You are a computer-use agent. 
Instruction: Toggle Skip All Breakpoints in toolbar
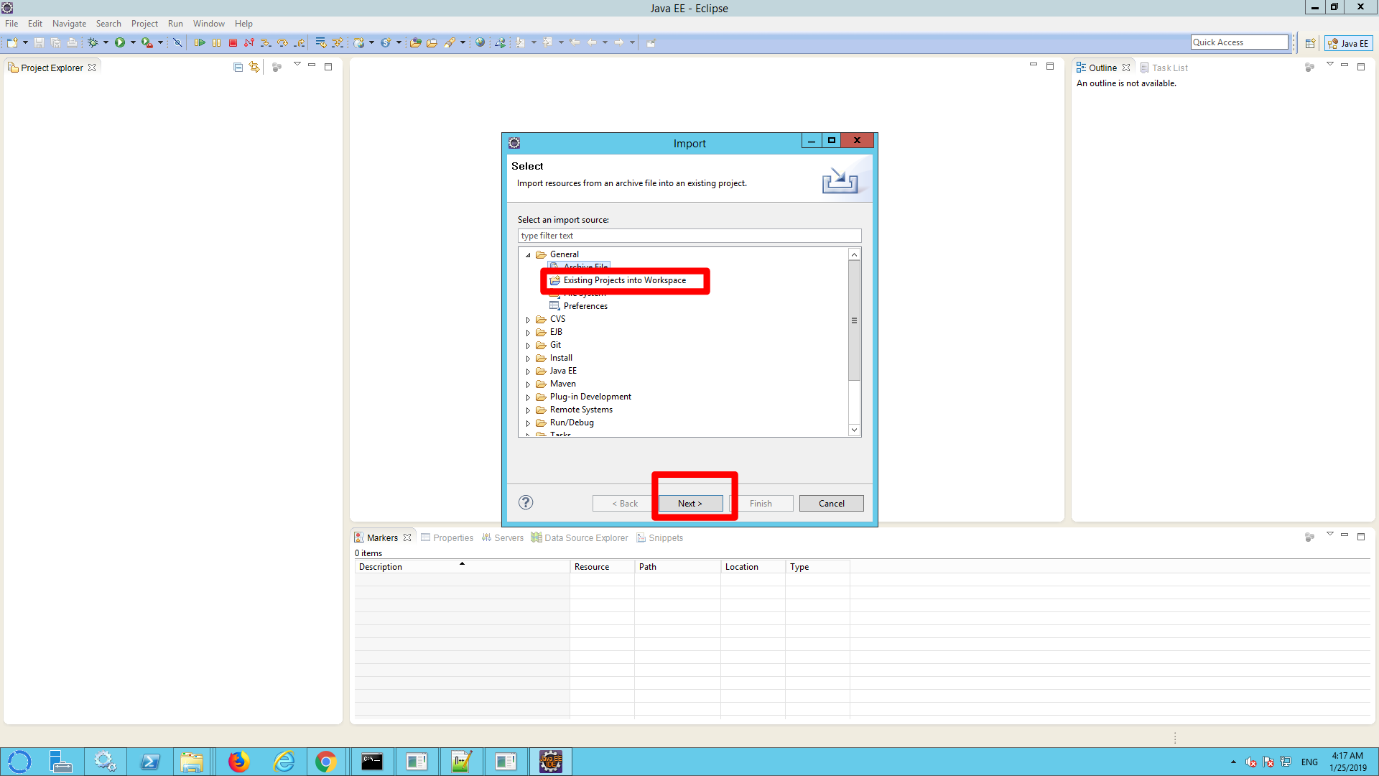[x=177, y=43]
